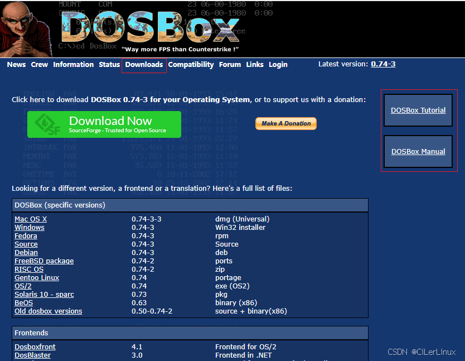The image size is (465, 361).
Task: Visit the Forum link
Action: point(230,64)
